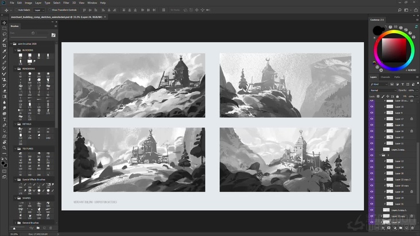The width and height of the screenshot is (420, 236).
Task: Lock image pixels brush icon
Action: pyautogui.click(x=383, y=96)
